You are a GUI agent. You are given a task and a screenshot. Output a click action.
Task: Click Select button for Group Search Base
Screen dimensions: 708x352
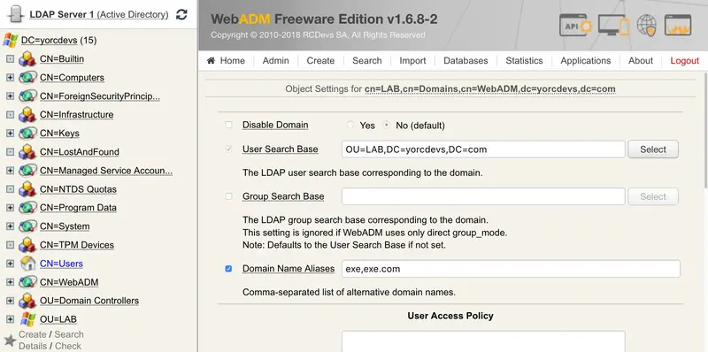pos(653,196)
